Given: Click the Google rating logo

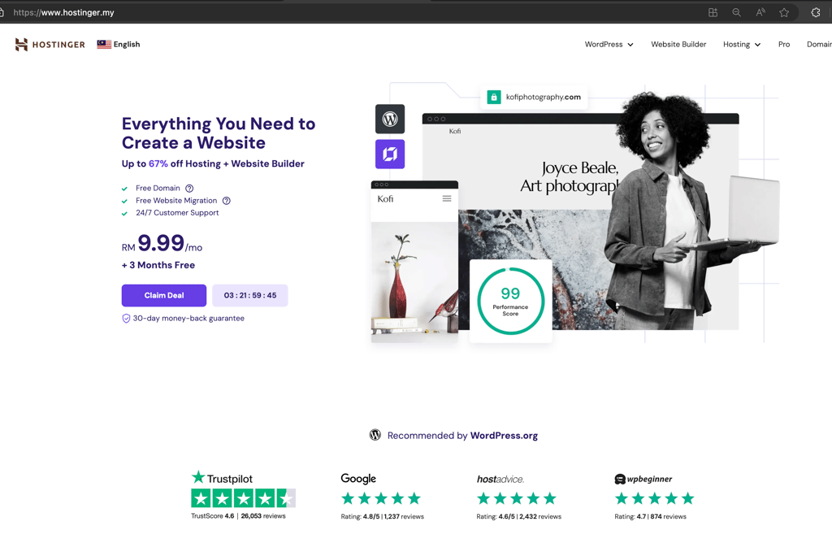Looking at the screenshot, I should click(358, 478).
